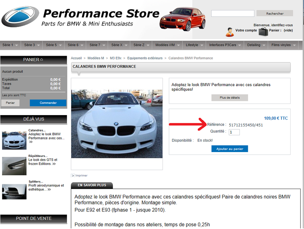Click the grey Panier button in sidebar
The width and height of the screenshot is (304, 229).
pyautogui.click(x=10, y=103)
